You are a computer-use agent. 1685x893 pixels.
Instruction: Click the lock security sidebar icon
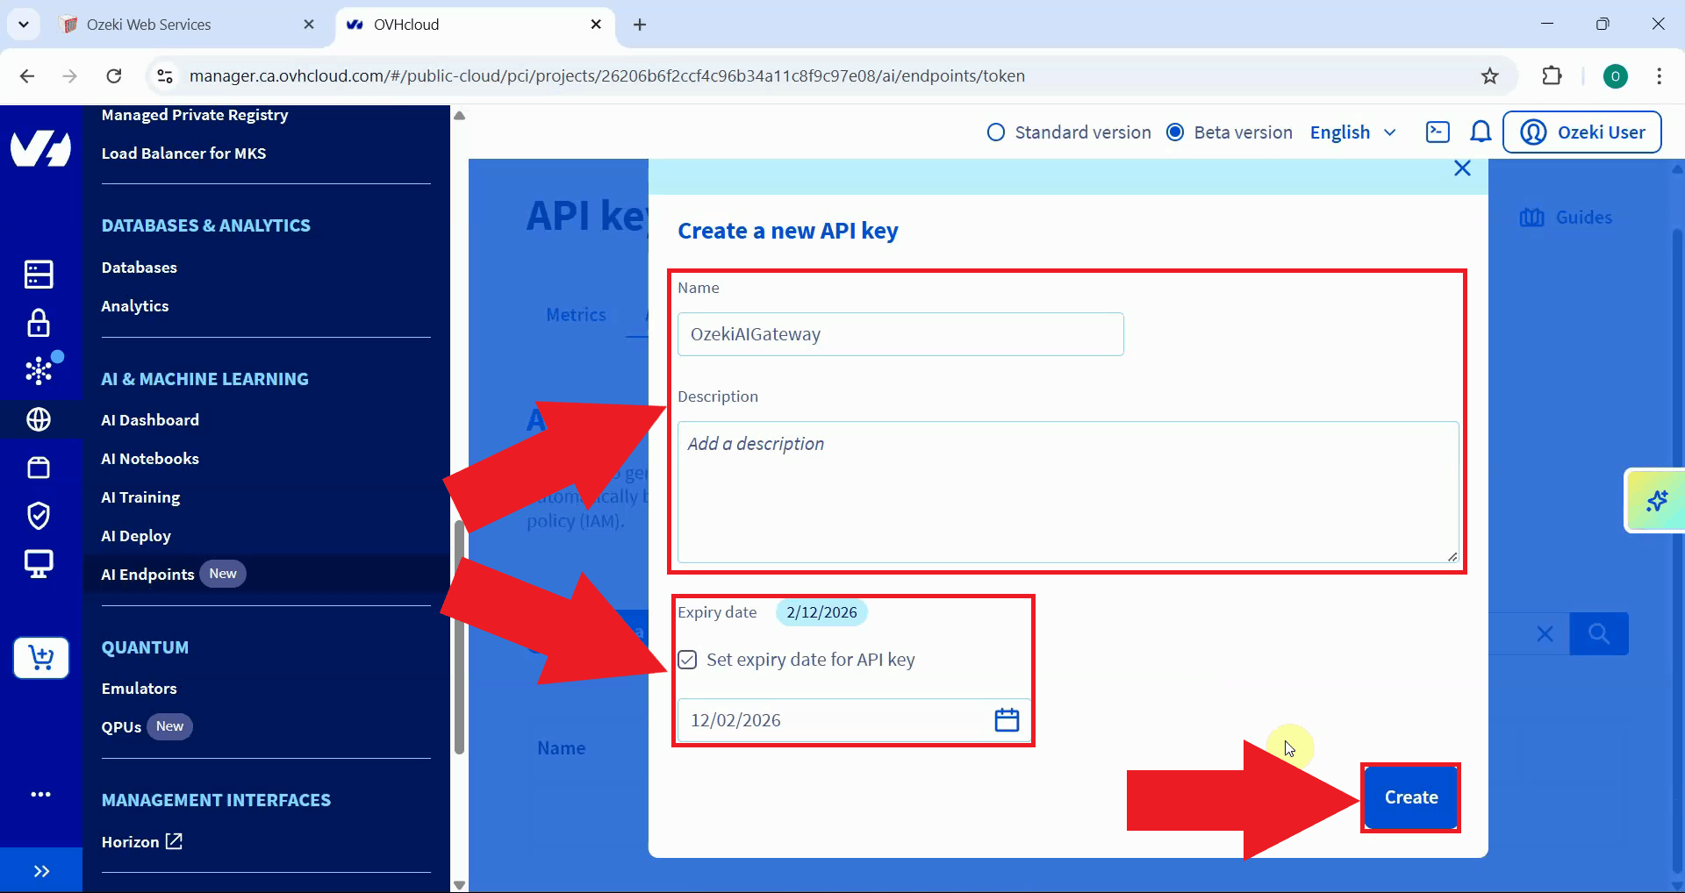(x=39, y=323)
